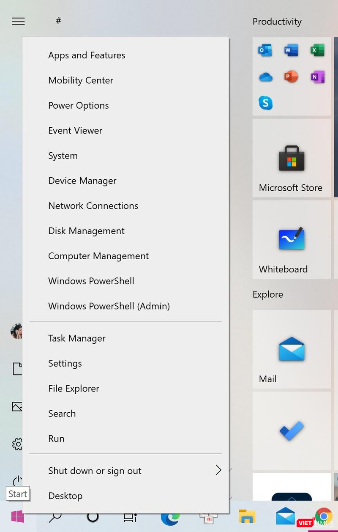Viewport: 338px width, 532px height.
Task: Click the OneDrive cloud icon
Action: pyautogui.click(x=265, y=77)
